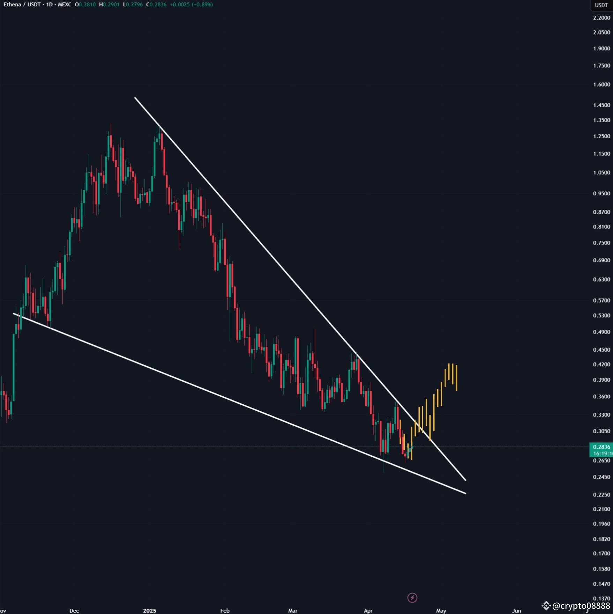Image resolution: width=613 pixels, height=614 pixels.
Task: Click the percentage change +0.89% in the legend
Action: point(202,5)
